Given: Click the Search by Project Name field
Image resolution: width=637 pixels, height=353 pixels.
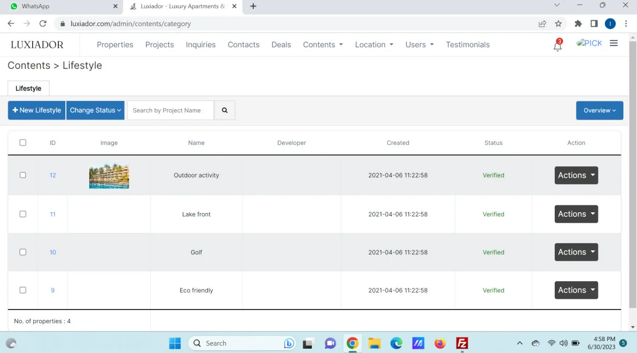Looking at the screenshot, I should coord(170,110).
